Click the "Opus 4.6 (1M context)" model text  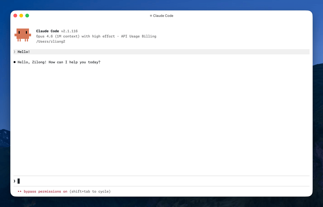(58, 36)
